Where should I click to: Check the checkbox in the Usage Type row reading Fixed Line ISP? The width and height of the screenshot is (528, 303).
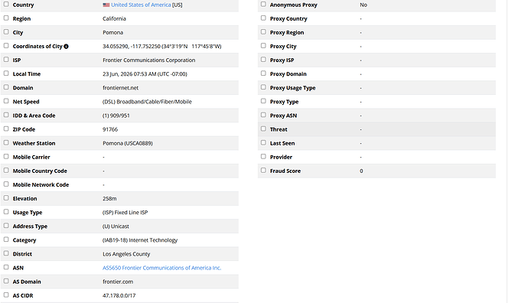click(x=6, y=212)
